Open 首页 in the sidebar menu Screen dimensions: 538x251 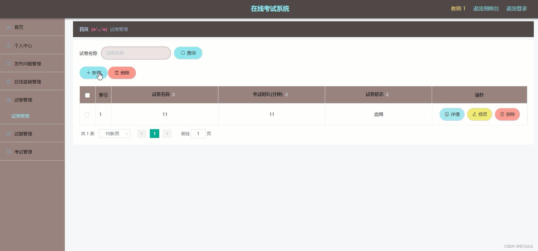[32, 27]
